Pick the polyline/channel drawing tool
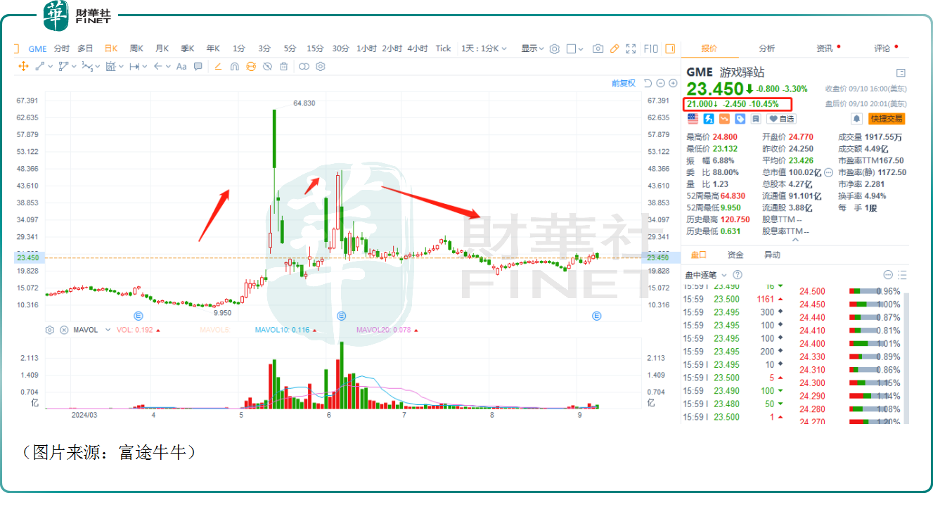 [63, 66]
